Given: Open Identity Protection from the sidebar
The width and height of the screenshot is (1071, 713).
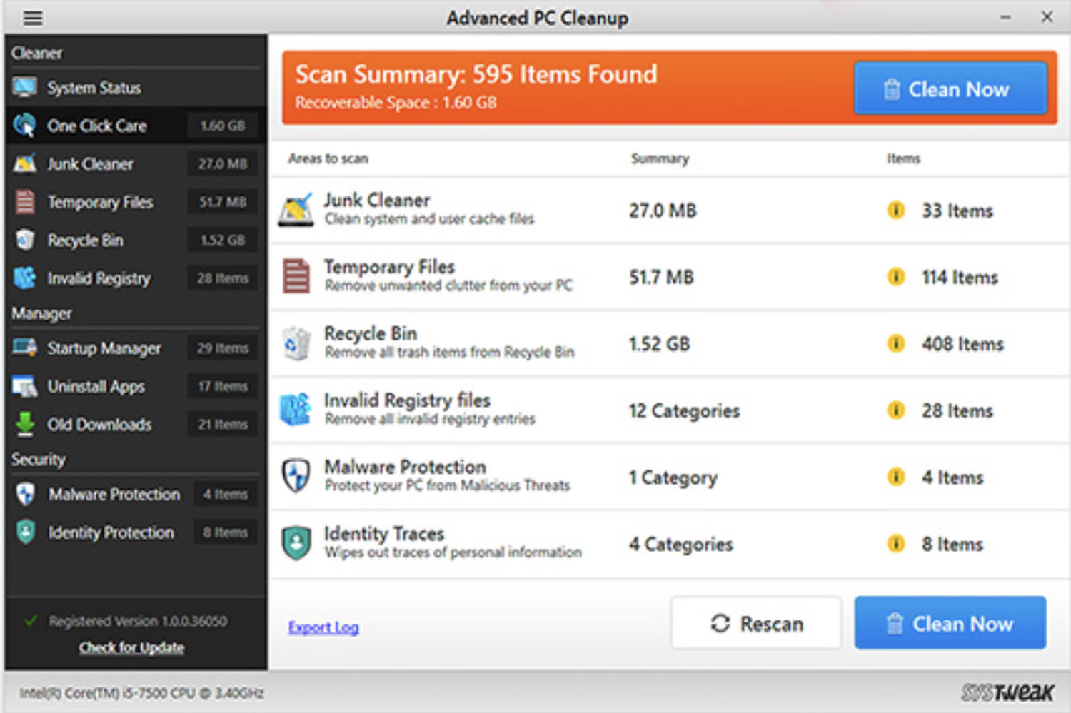Looking at the screenshot, I should (x=24, y=532).
